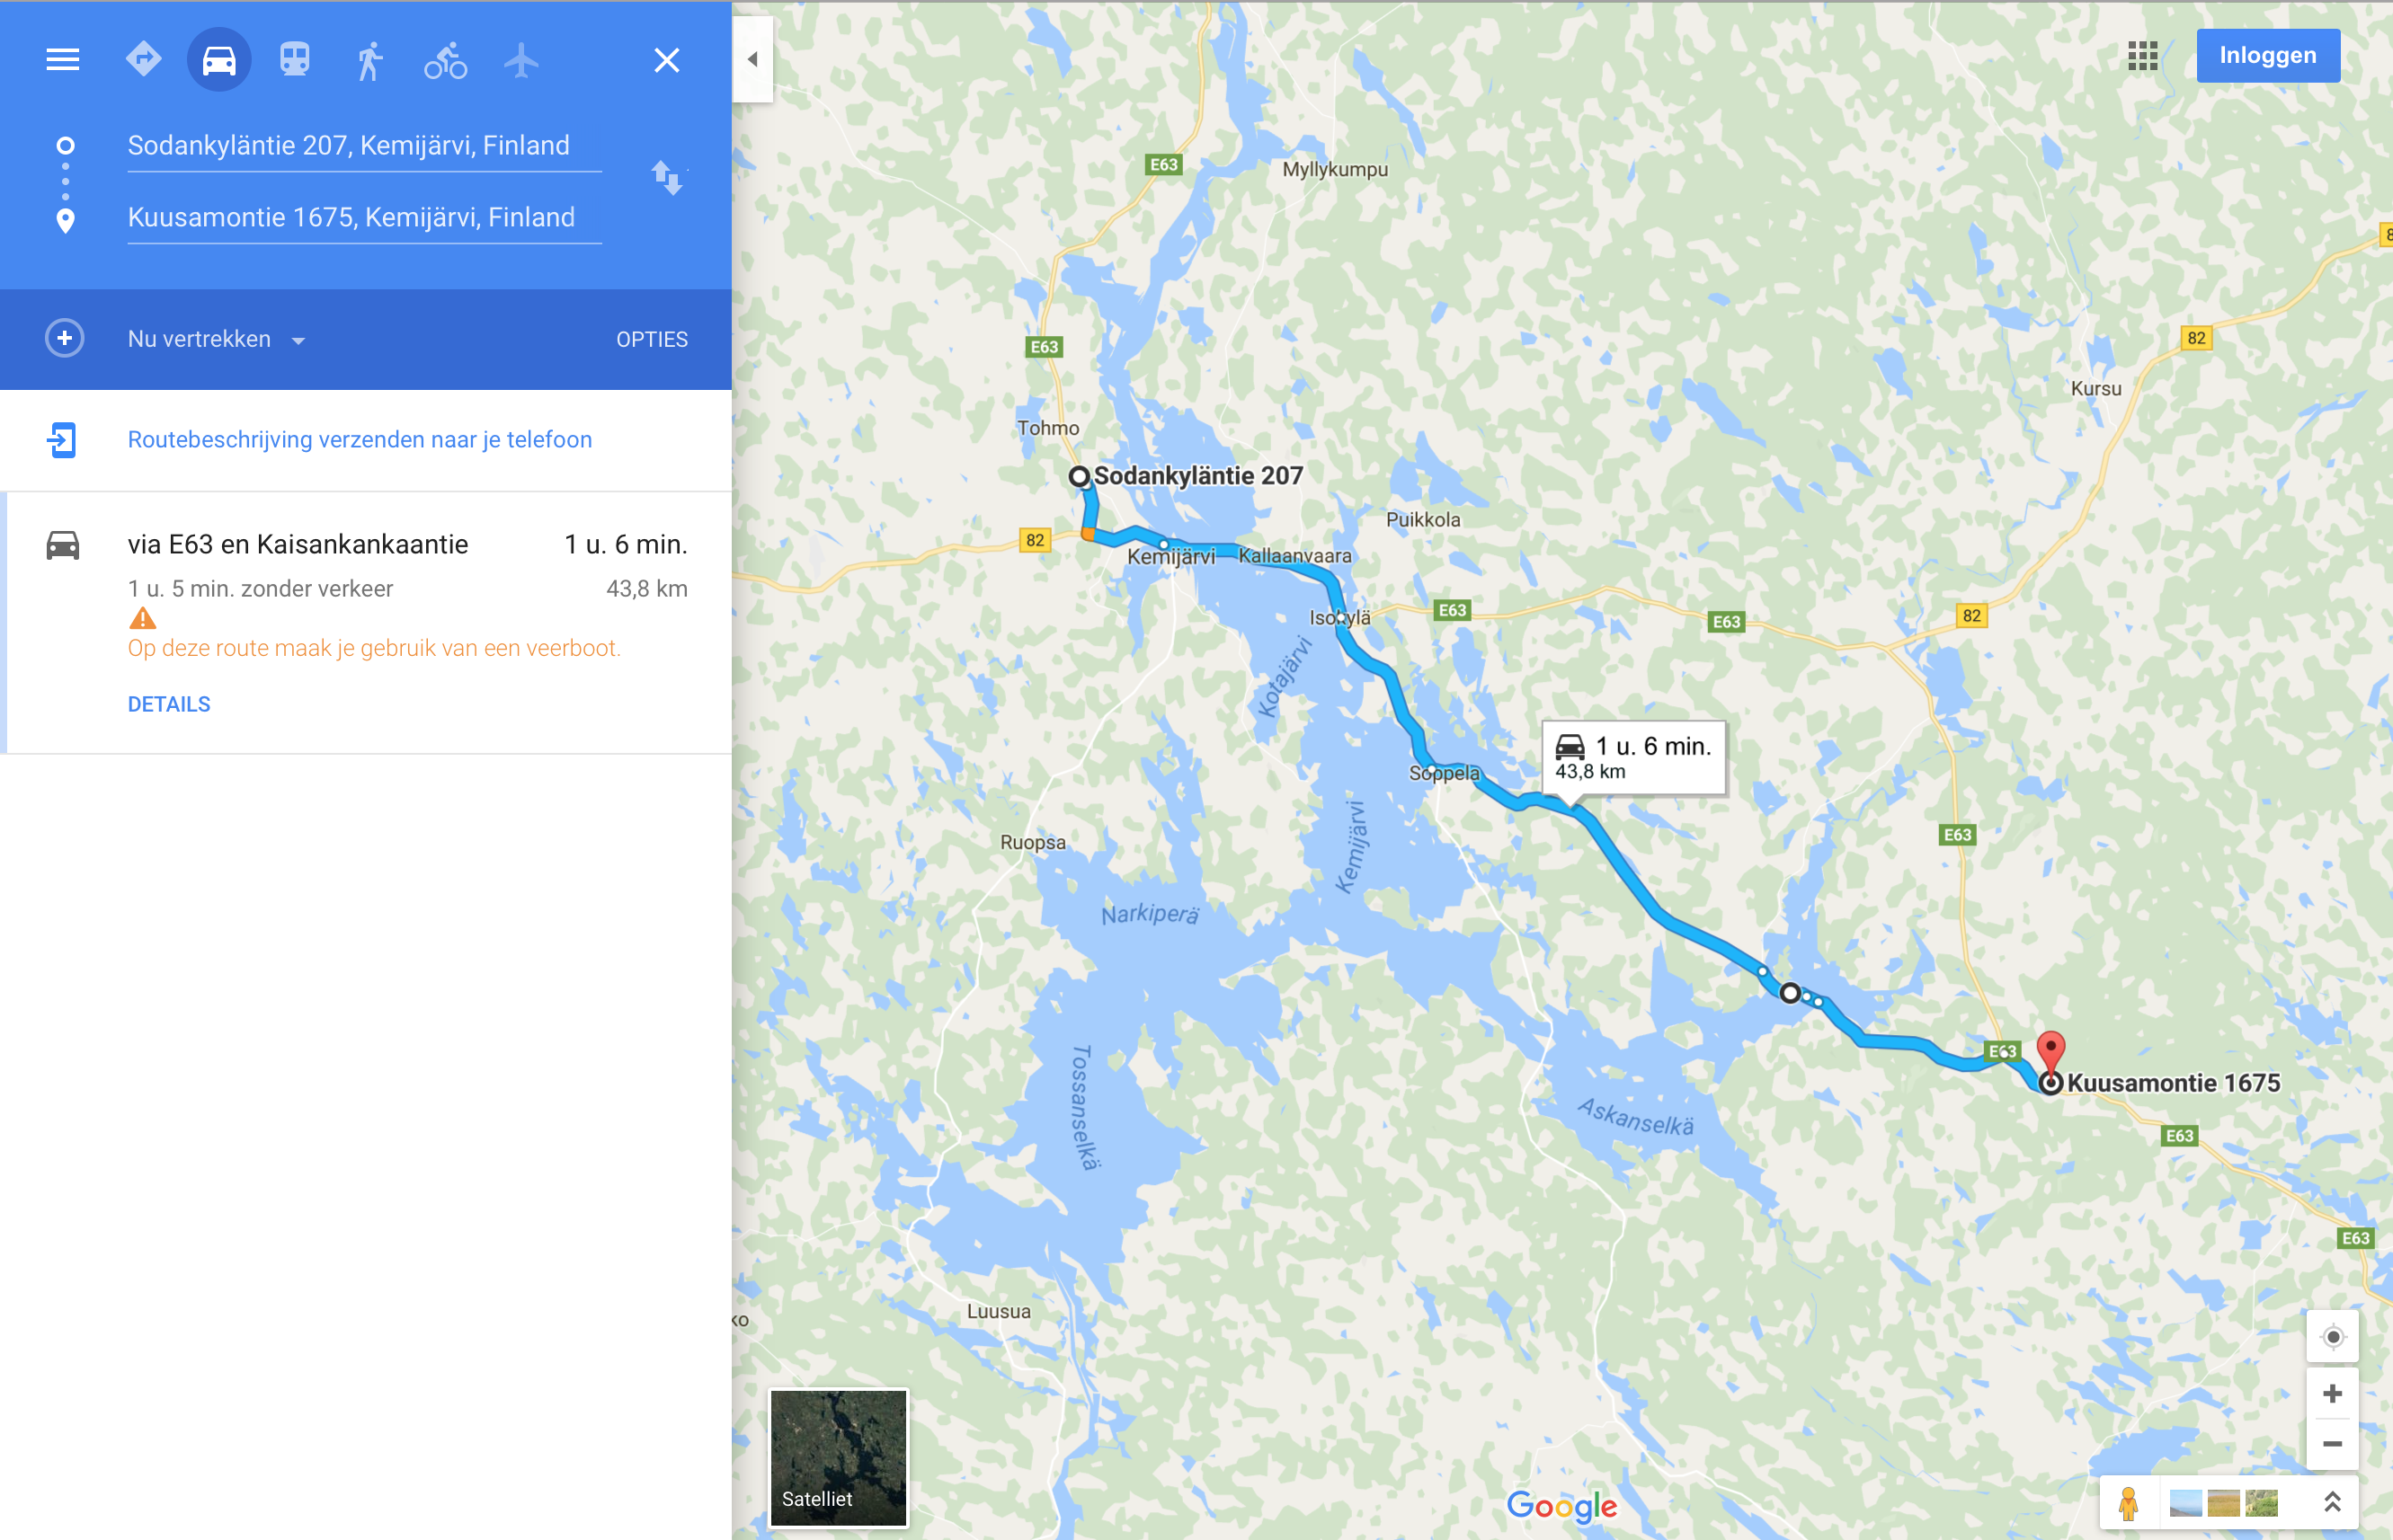Zoom in the map with plus
2393x1540 pixels.
2332,1394
